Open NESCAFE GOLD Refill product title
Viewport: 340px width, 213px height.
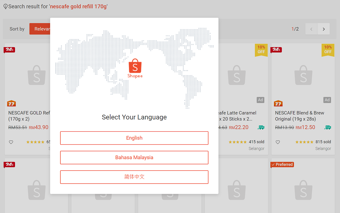[29, 116]
